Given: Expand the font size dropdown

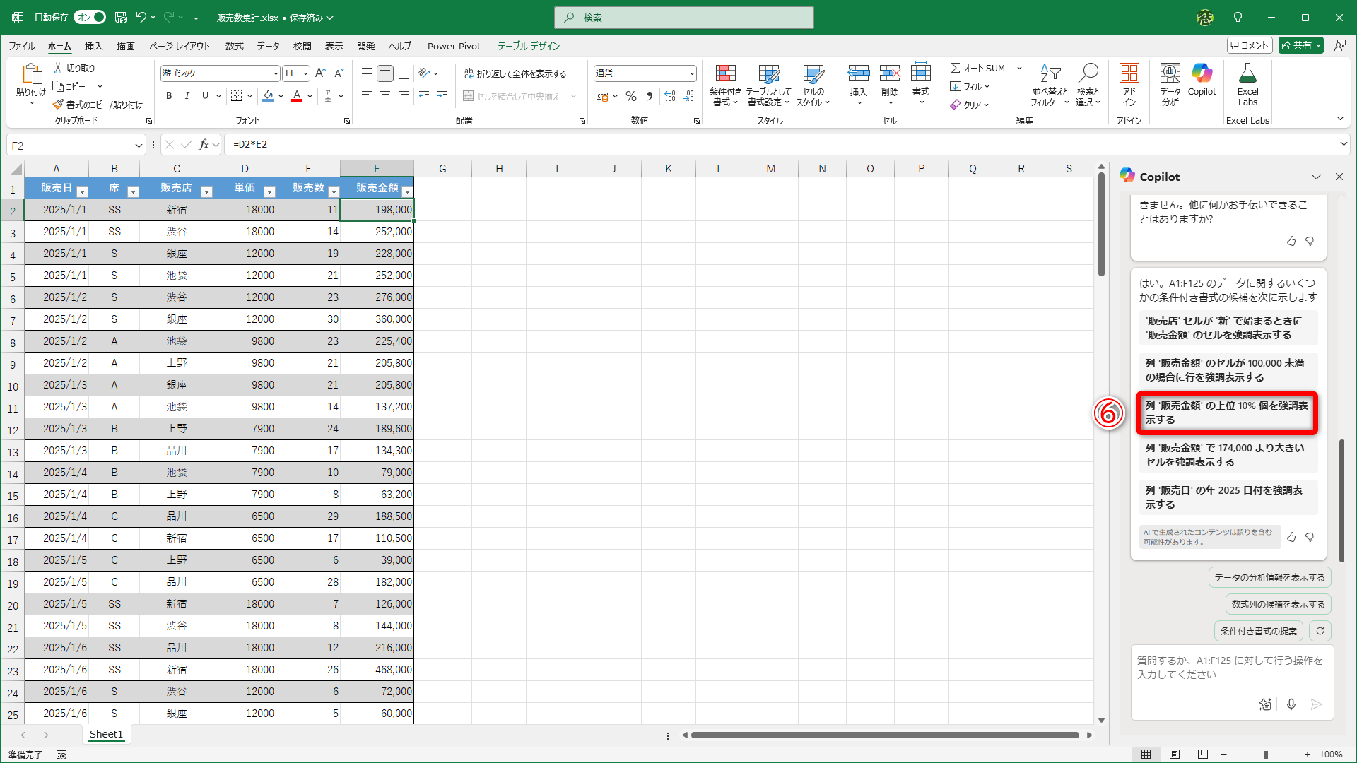Looking at the screenshot, I should click(305, 73).
